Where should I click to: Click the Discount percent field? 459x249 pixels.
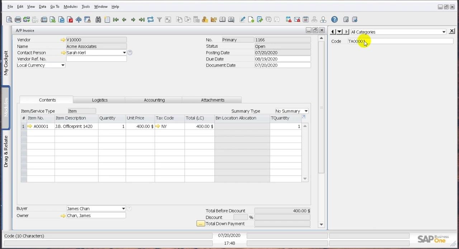(x=241, y=217)
